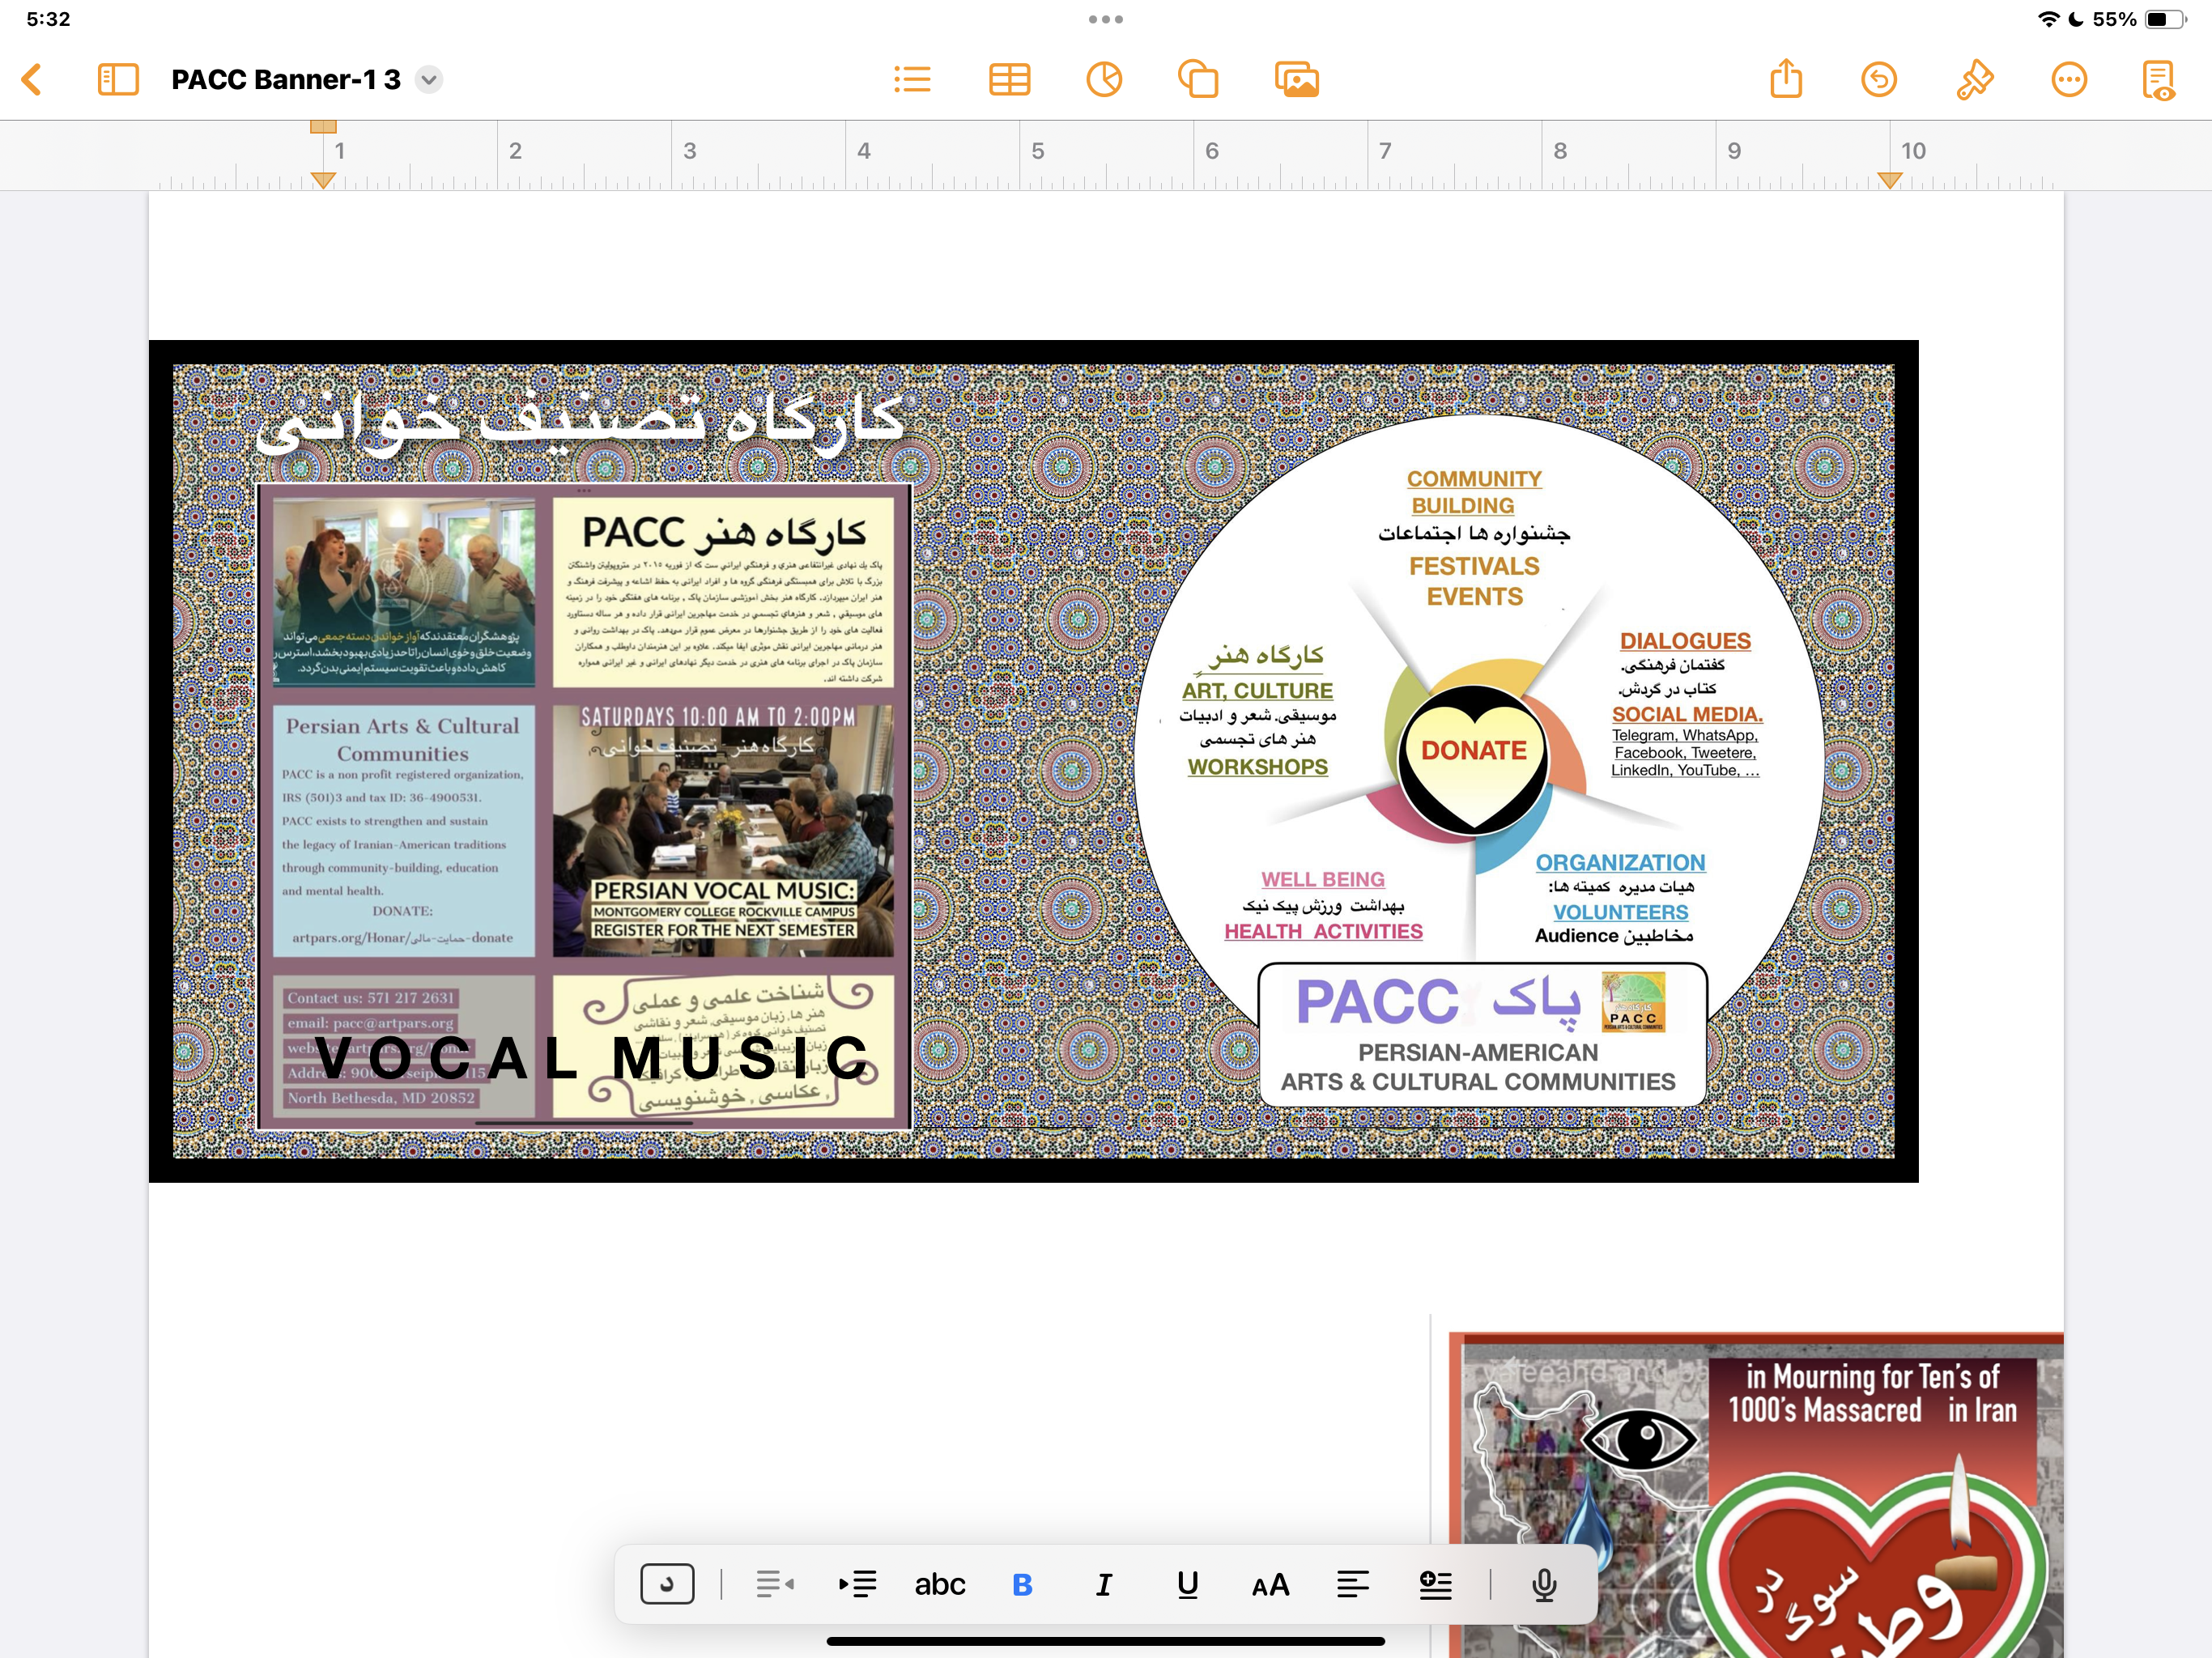Insert a chart from the toolbar
This screenshot has width=2212, height=1658.
click(x=1104, y=79)
